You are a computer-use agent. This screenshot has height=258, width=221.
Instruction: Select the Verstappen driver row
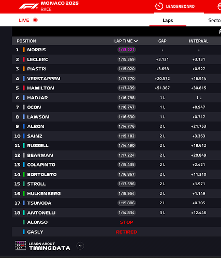(x=116, y=79)
